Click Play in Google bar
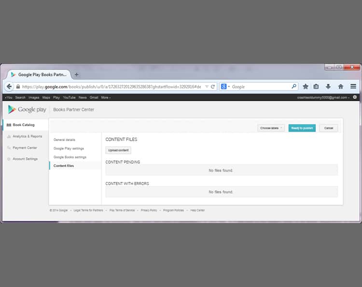 point(56,97)
